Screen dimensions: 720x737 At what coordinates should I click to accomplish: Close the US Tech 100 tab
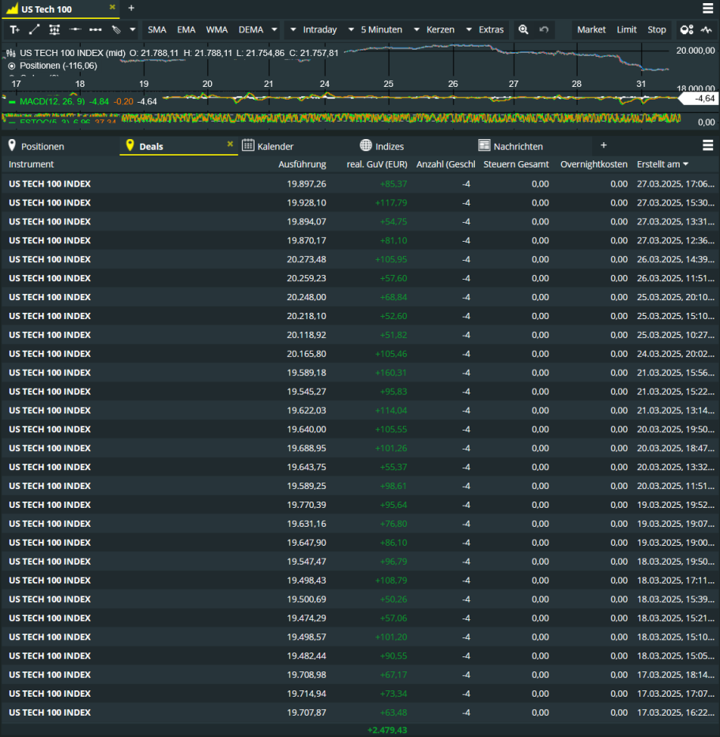[112, 7]
